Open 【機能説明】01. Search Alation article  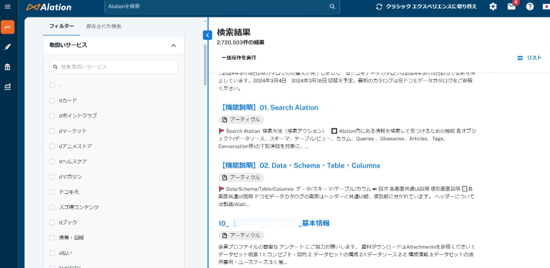coord(268,107)
